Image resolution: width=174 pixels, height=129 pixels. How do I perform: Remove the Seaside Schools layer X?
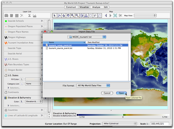(42, 21)
